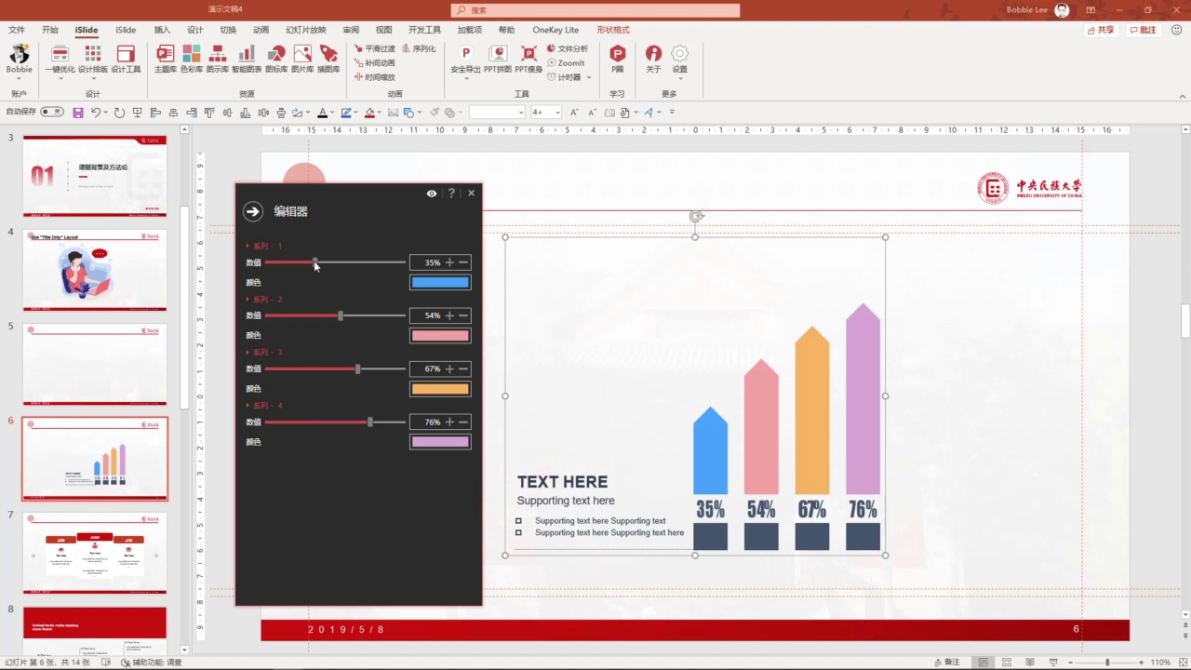
Task: Click the series 2 value slider handle
Action: point(341,316)
